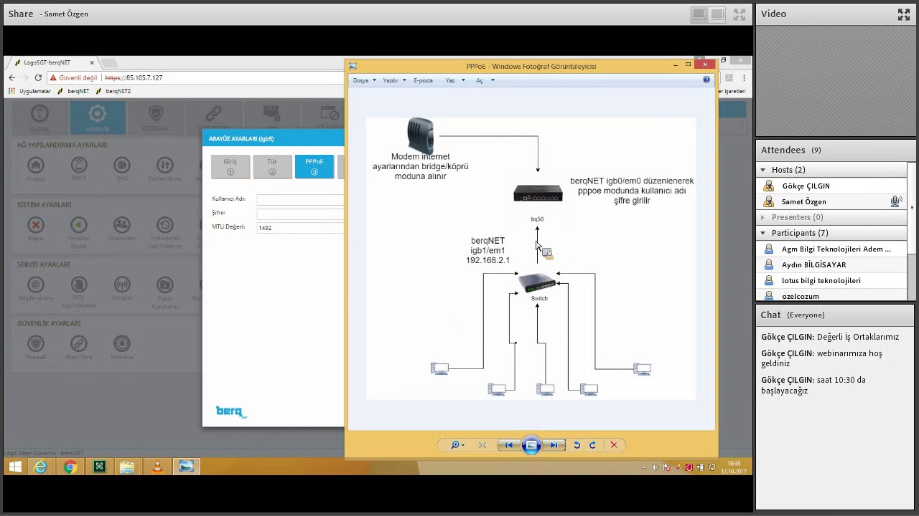This screenshot has height=516, width=919.
Task: Open Yönlendirme routing icon
Action: click(x=165, y=166)
